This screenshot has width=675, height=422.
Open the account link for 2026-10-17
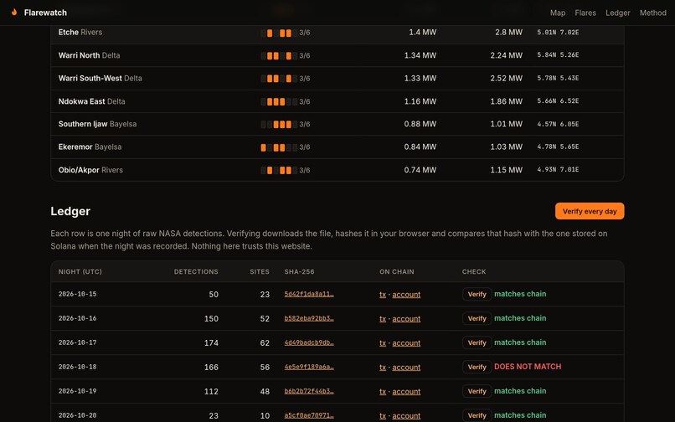point(406,343)
